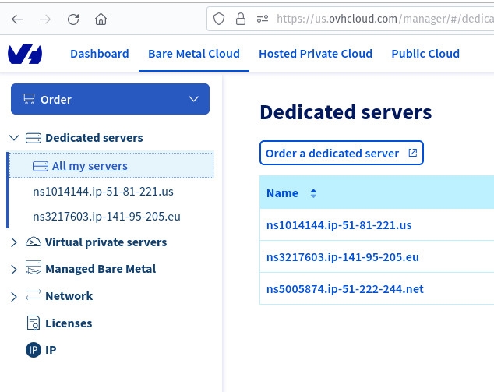Click the OVHcloud logo
Viewport: 494px width, 392px height.
click(x=25, y=54)
